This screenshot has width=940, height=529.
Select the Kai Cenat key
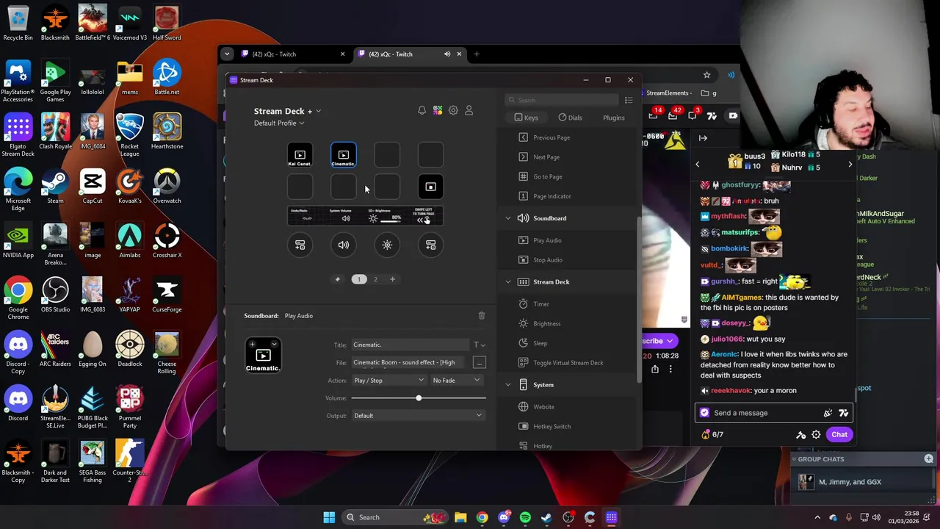300,155
